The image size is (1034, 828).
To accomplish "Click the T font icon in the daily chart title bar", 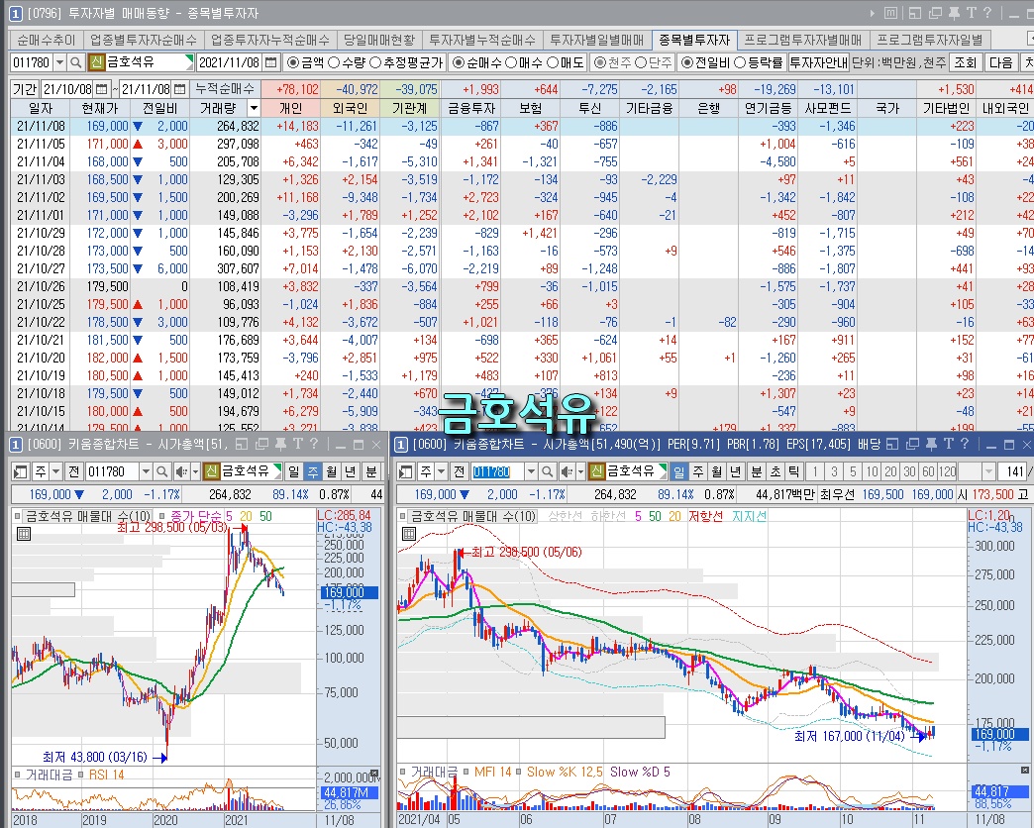I will pos(948,445).
